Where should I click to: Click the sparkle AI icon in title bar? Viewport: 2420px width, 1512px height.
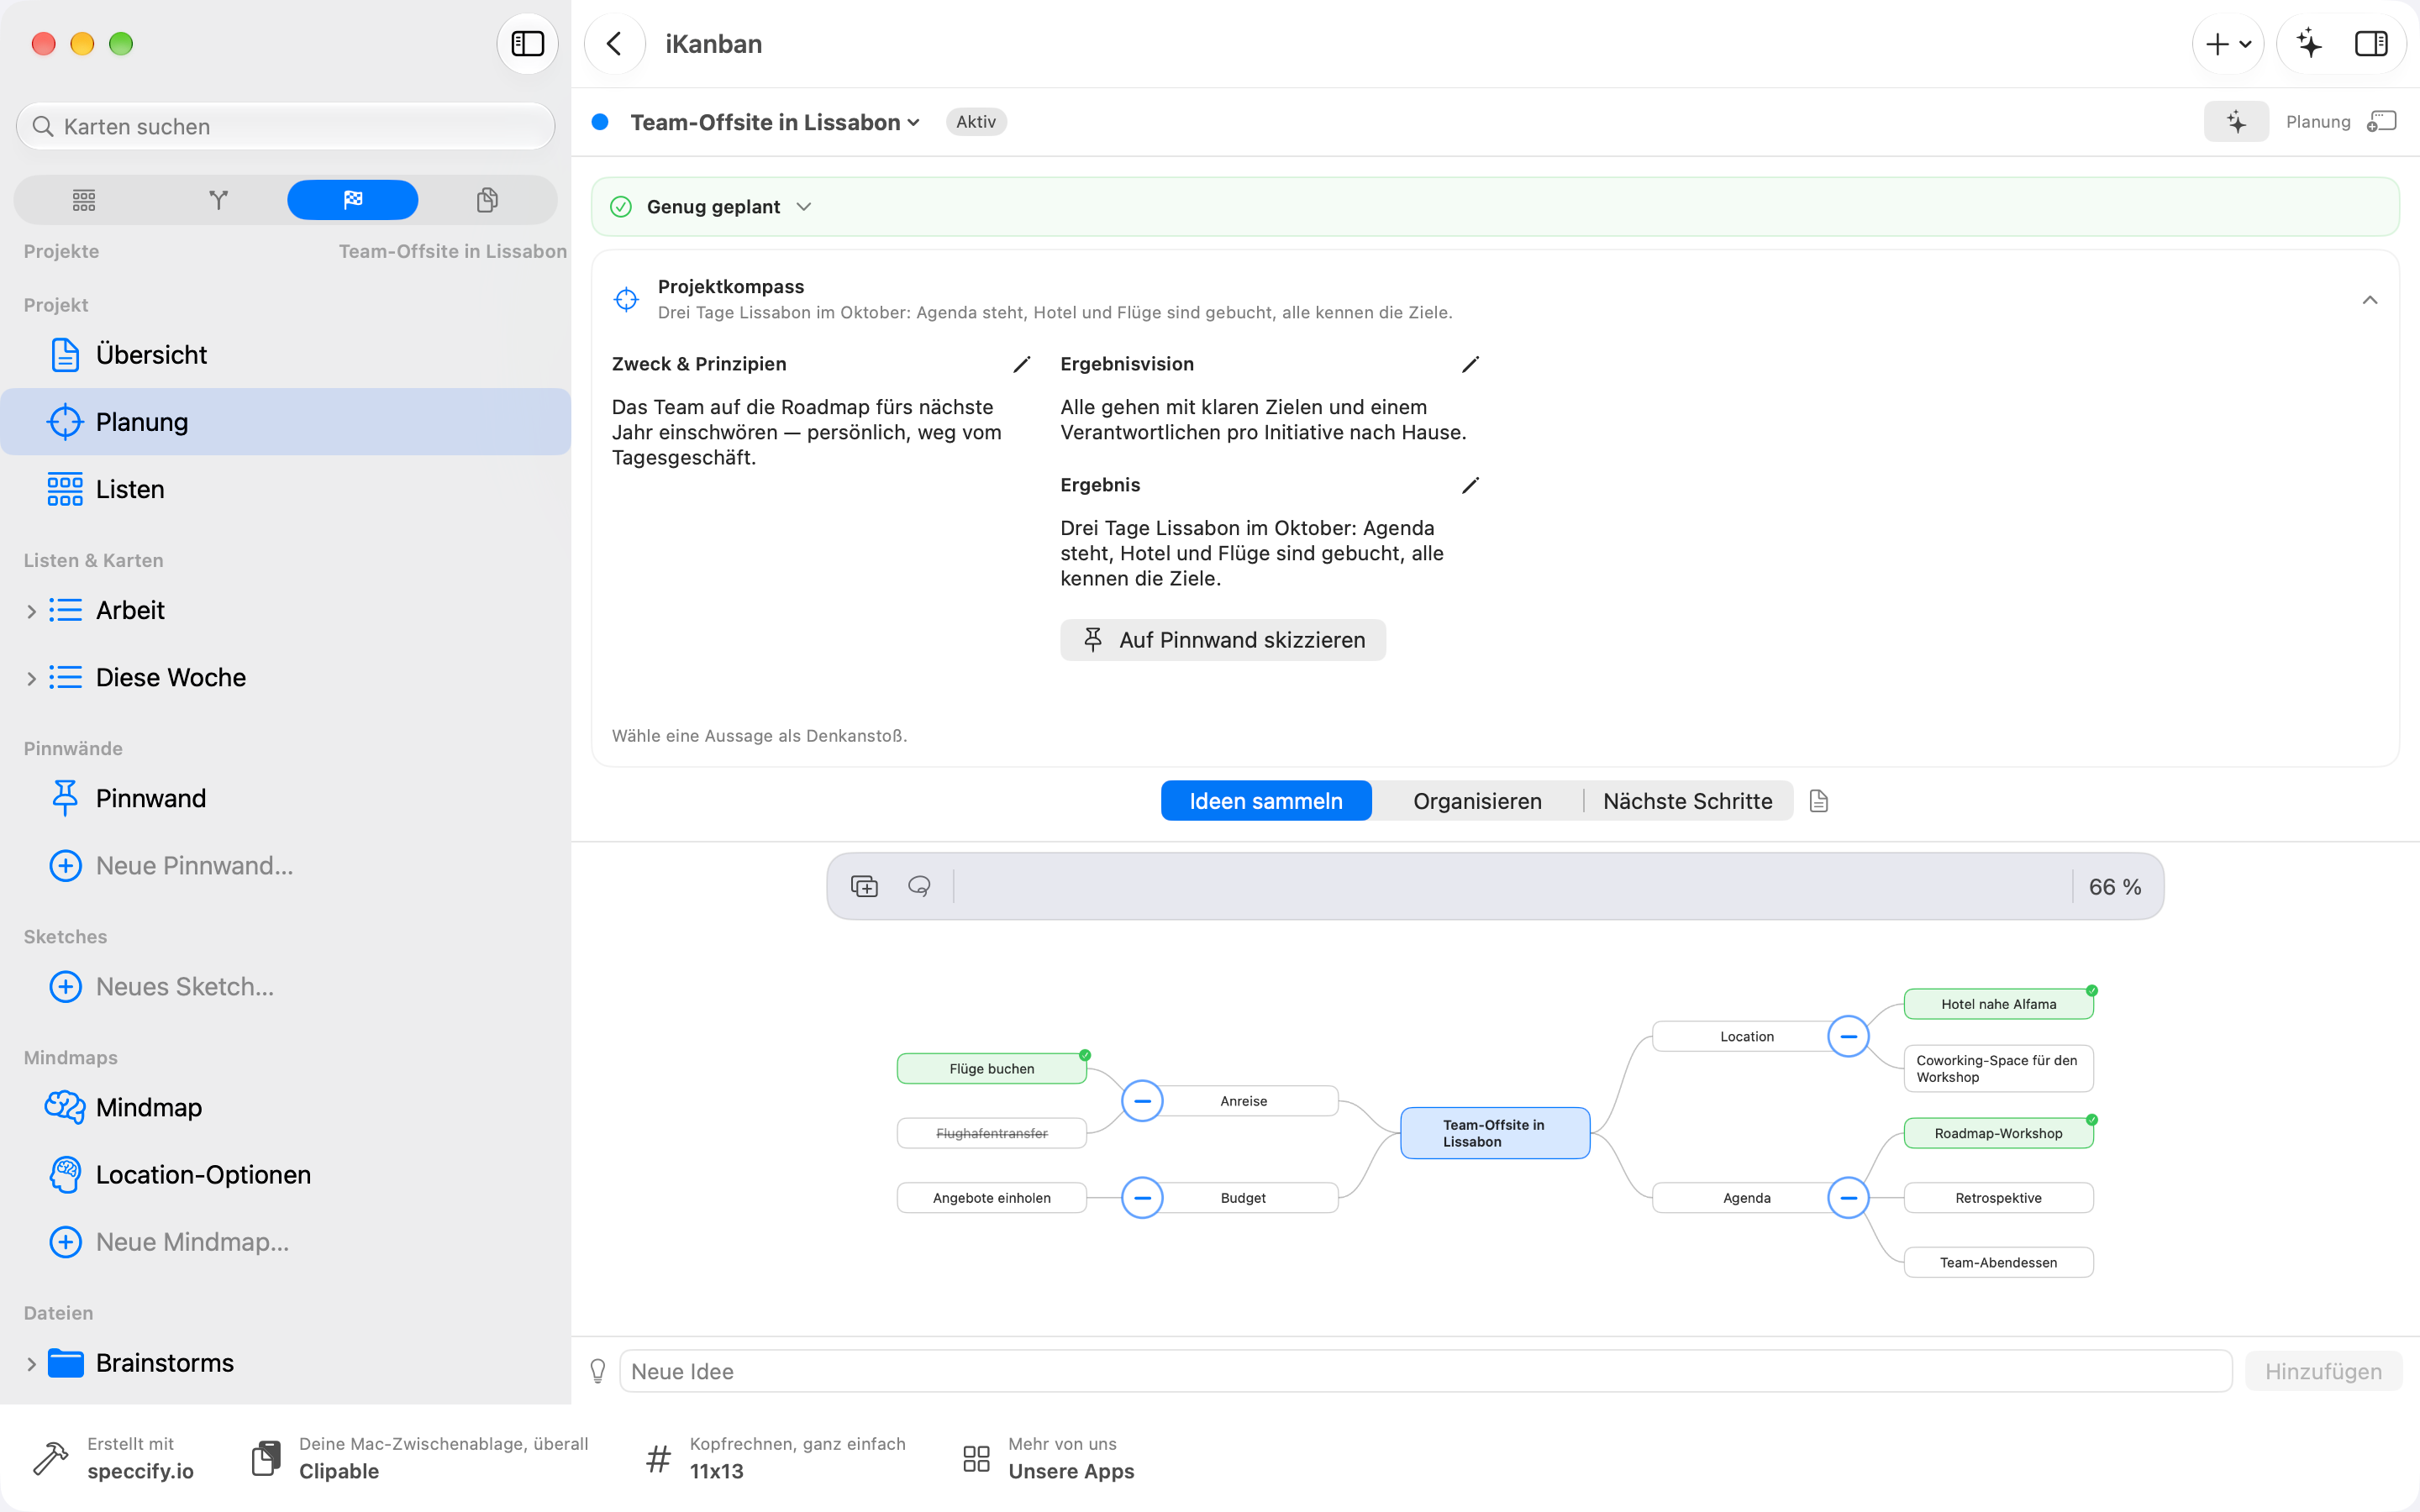coord(2309,44)
